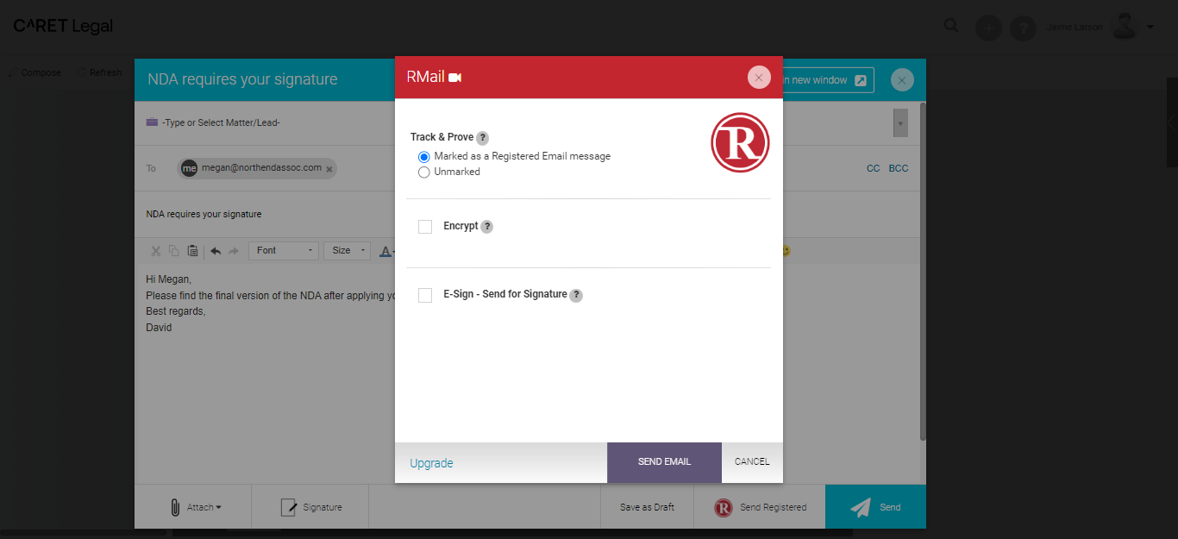Click the paste clipboard icon in editor toolbar

click(x=192, y=251)
